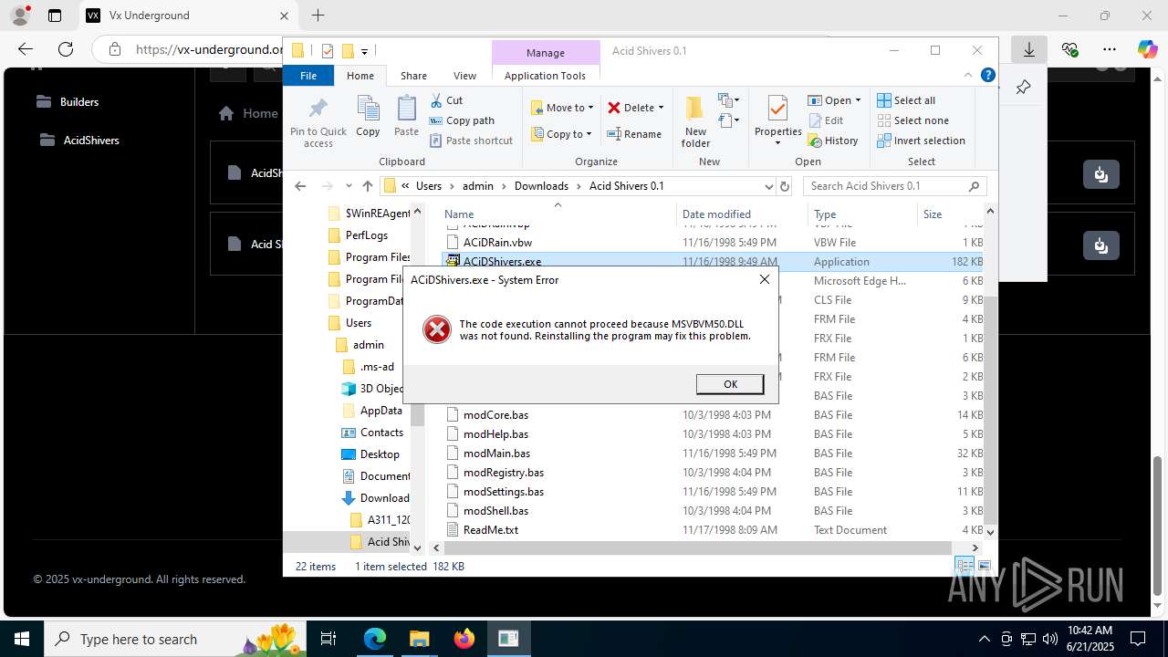Open address bar history dropdown
Image resolution: width=1168 pixels, height=657 pixels.
(768, 186)
